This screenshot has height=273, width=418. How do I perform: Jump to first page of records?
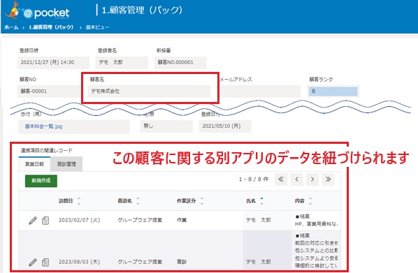coord(281,179)
